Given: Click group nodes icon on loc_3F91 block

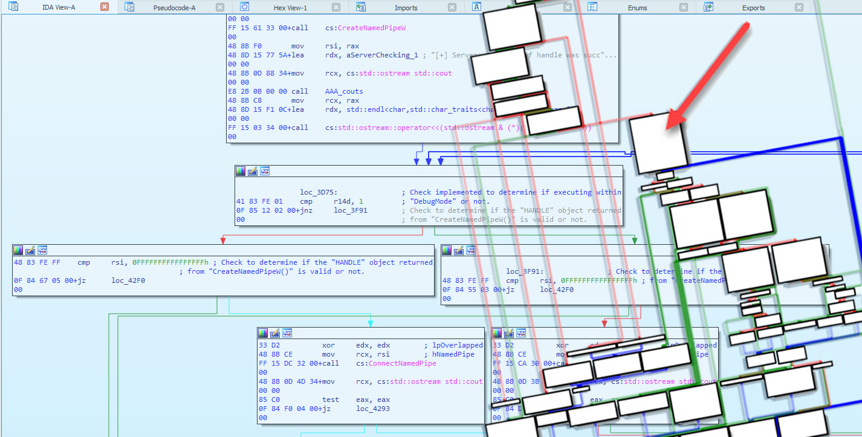Looking at the screenshot, I should 472,250.
